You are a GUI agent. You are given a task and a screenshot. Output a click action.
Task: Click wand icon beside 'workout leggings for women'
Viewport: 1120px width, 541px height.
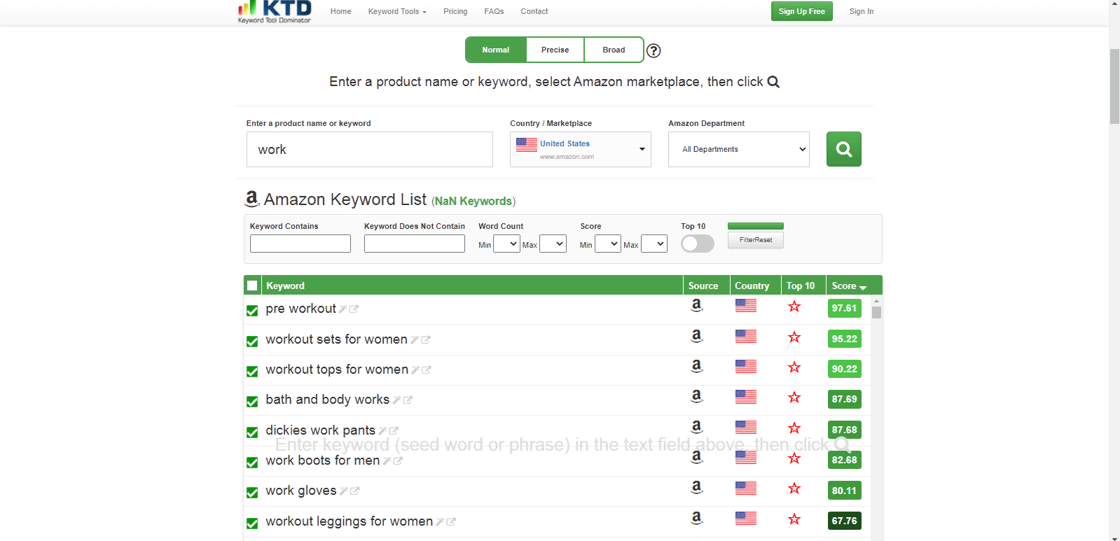click(440, 521)
